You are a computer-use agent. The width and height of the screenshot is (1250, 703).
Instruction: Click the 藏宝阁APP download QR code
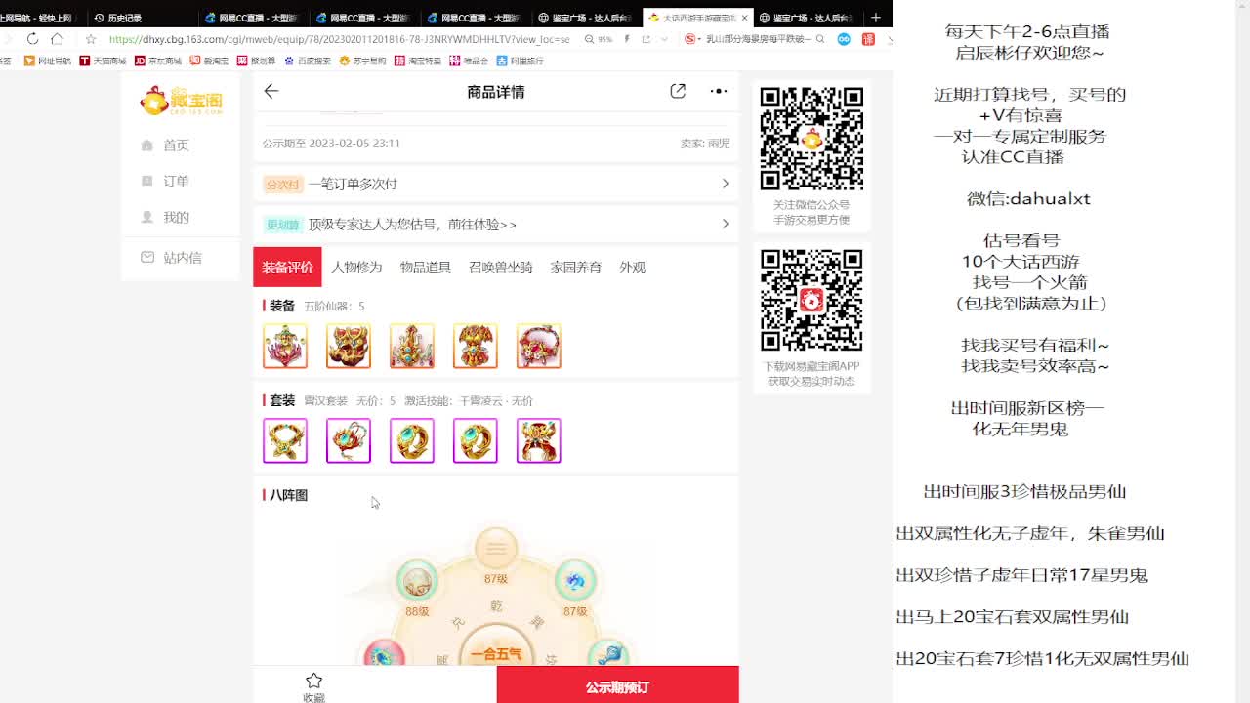coord(812,301)
